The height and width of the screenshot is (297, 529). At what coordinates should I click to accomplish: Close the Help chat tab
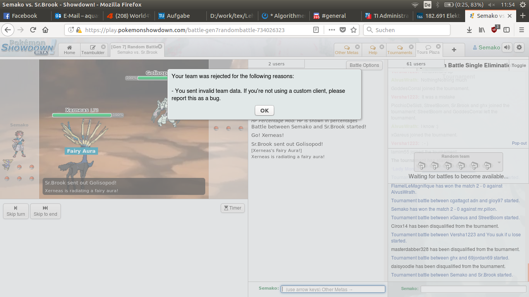pyautogui.click(x=381, y=47)
